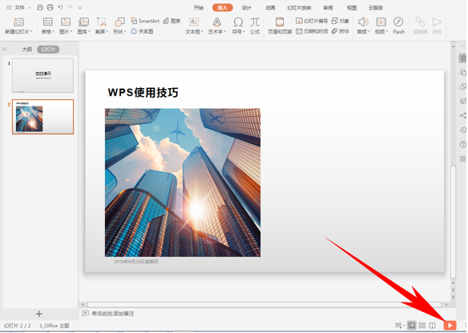Undo the last action
Image resolution: width=468 pixels, height=333 pixels.
(x=60, y=7)
